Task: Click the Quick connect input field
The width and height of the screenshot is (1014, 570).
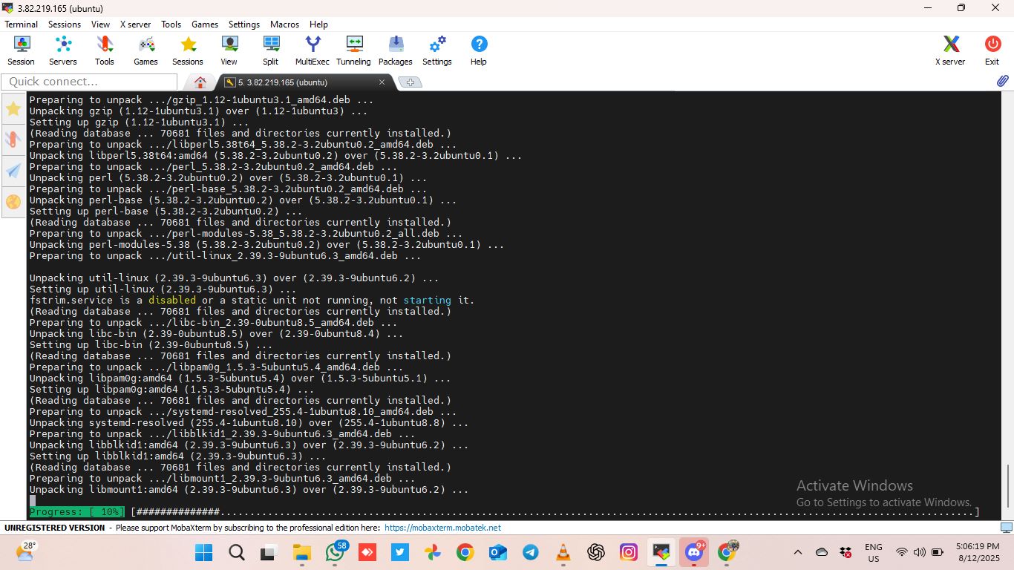Action: coord(89,82)
